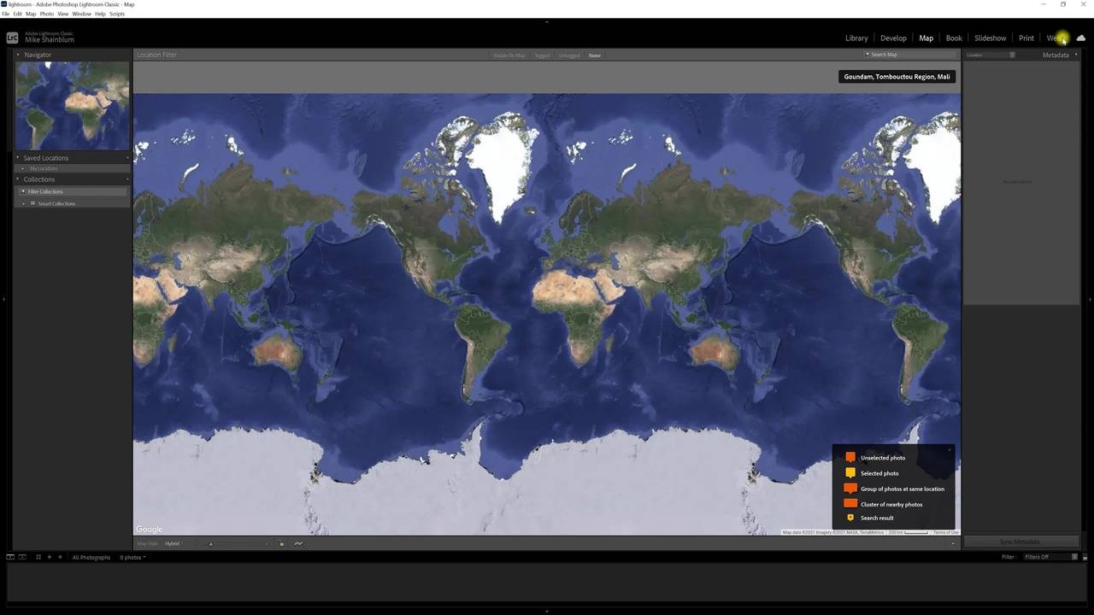The width and height of the screenshot is (1094, 615).
Task: Click the Sync Metadata button
Action: point(1021,542)
